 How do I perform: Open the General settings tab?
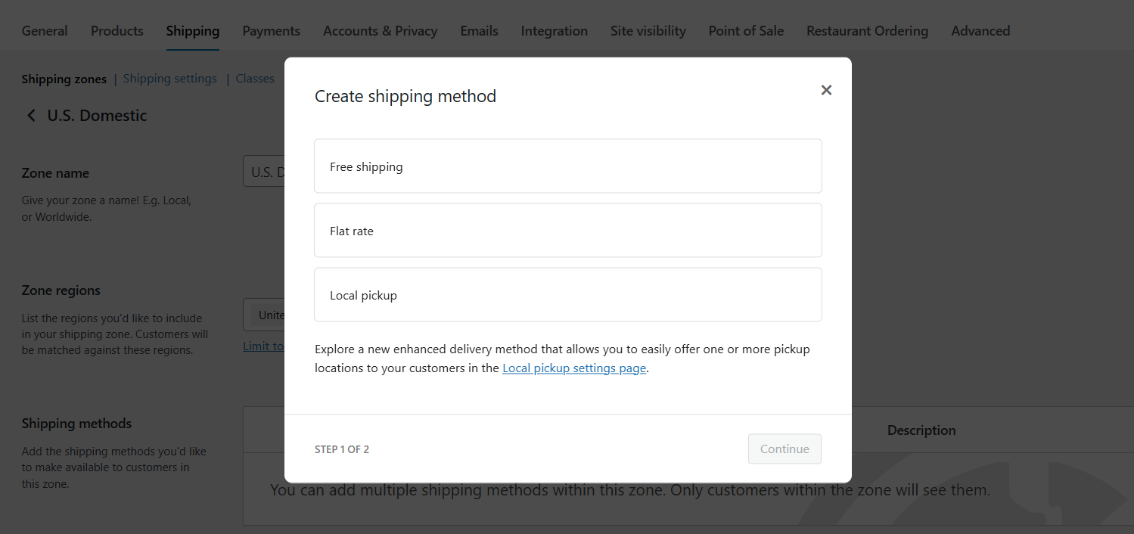point(44,30)
